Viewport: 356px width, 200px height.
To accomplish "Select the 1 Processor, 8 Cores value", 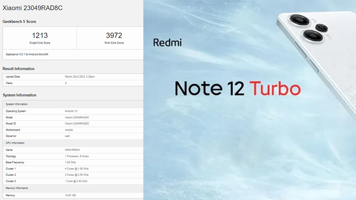I will (x=77, y=156).
